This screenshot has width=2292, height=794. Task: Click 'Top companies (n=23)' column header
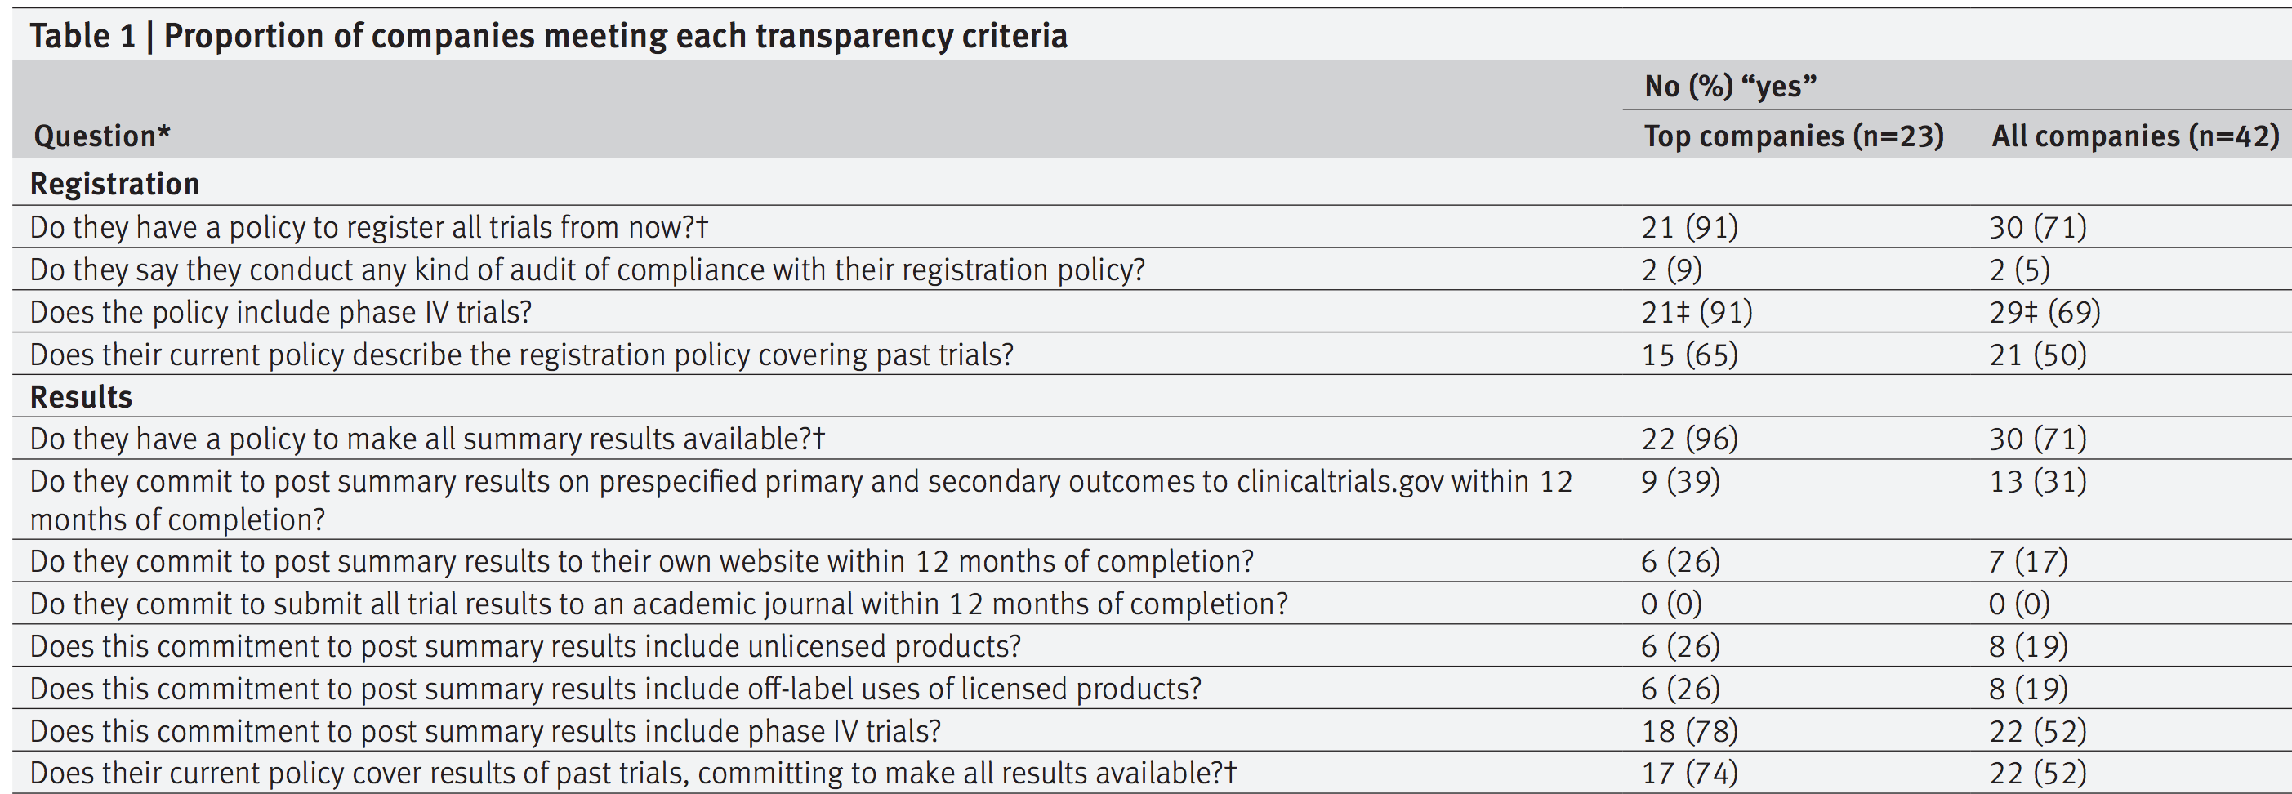pos(1793,136)
